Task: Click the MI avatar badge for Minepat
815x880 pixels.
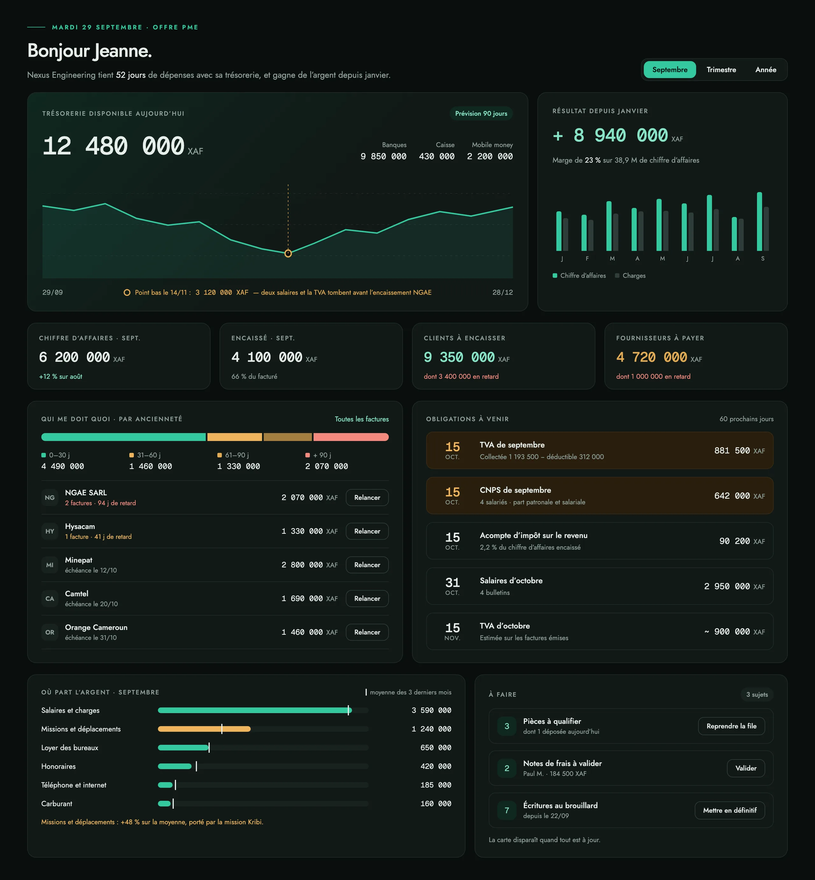Action: pyautogui.click(x=50, y=565)
